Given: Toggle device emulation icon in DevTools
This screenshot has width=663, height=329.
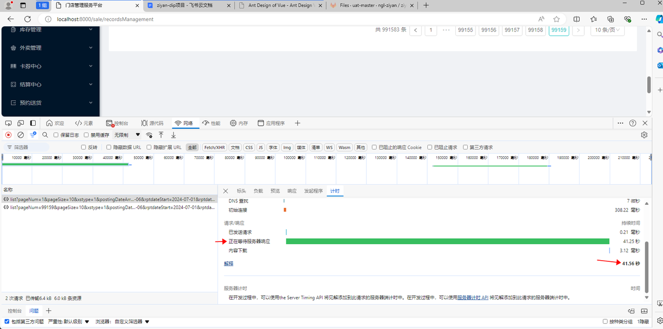Looking at the screenshot, I should 21,123.
